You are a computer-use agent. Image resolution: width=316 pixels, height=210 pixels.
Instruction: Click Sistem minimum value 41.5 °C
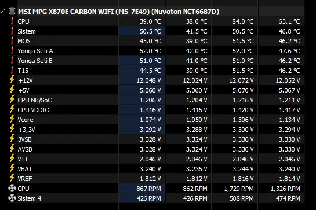pos(197,31)
